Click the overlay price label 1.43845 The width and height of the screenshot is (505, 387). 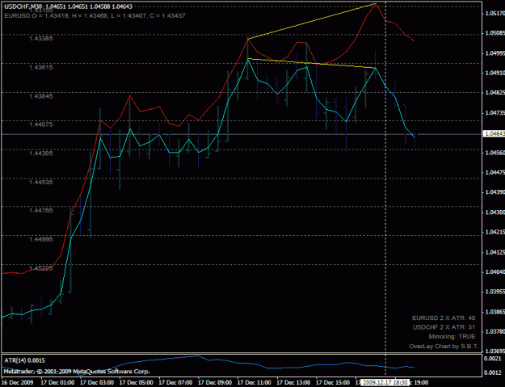coord(41,96)
